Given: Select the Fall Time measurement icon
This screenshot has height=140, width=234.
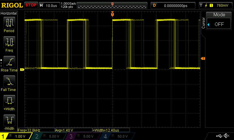Looking at the screenshot, I should pos(9,81).
